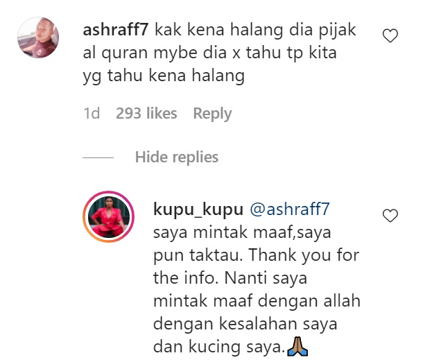Open the ashraff7 username at comment start
This screenshot has width=425, height=360.
(x=116, y=30)
